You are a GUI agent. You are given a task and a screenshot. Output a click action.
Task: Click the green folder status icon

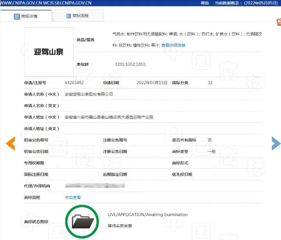click(x=82, y=222)
